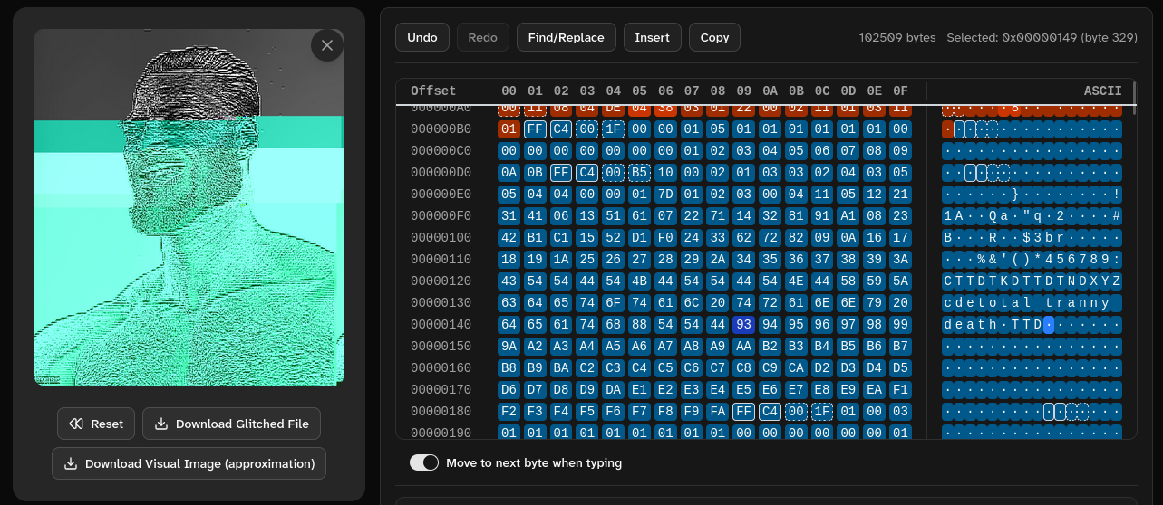Select highlighted byte 93 in row 00000140
This screenshot has width=1163, height=505.
(x=744, y=325)
